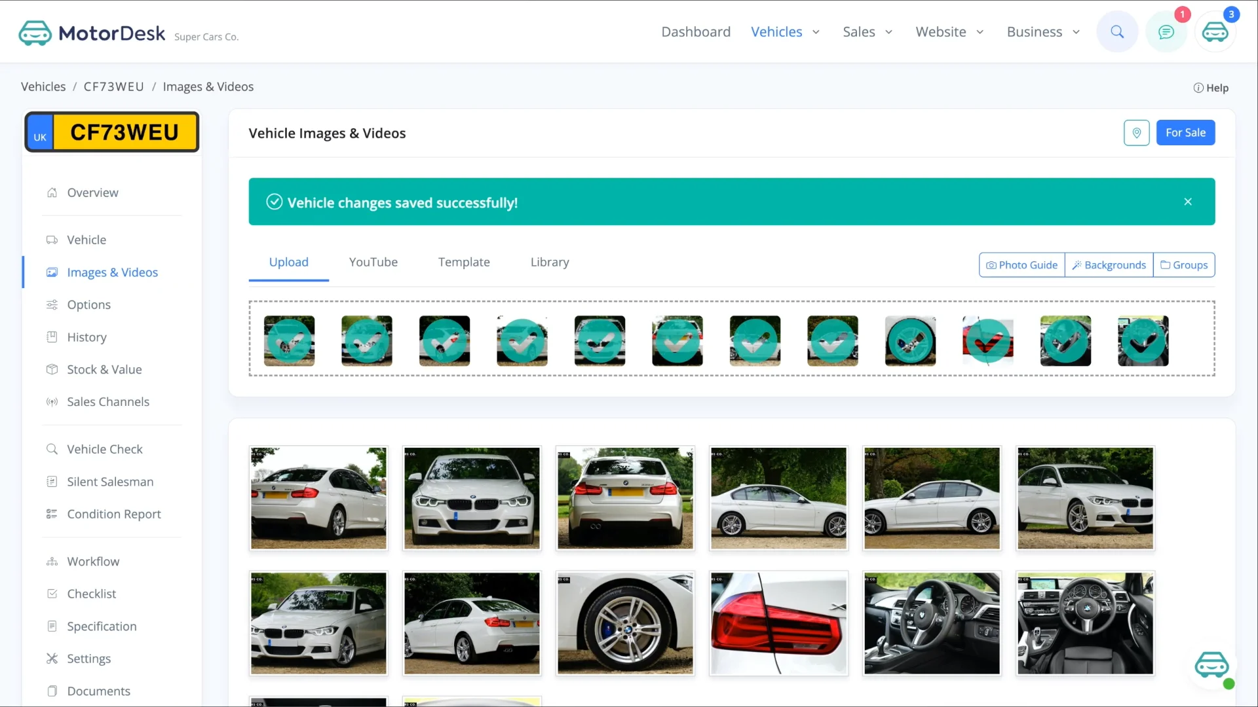Viewport: 1258px width, 707px height.
Task: Open the Dashboard menu item
Action: 696,31
